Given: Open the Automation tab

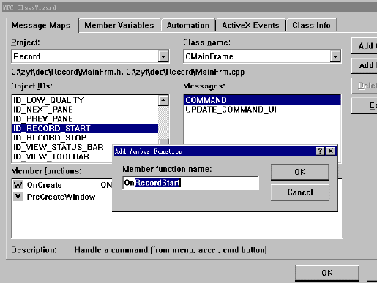Looking at the screenshot, I should tap(188, 26).
